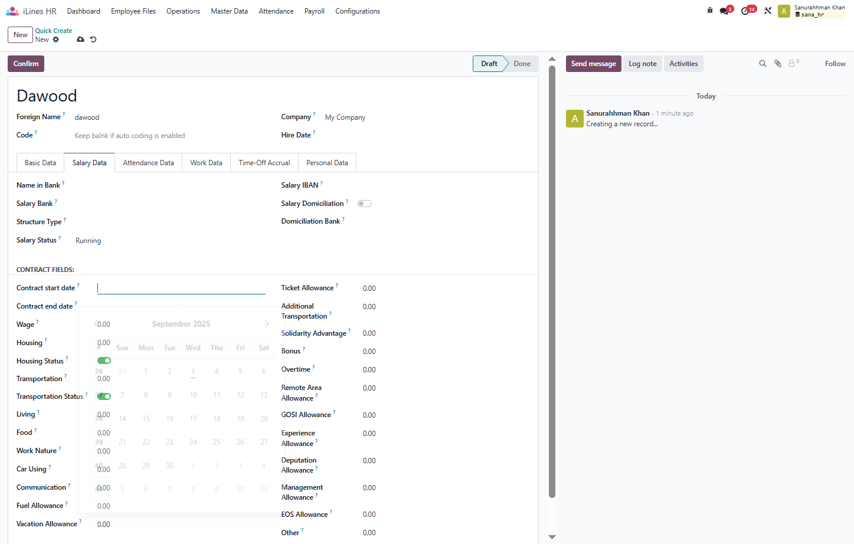
Task: Click the Send message button
Action: click(593, 64)
